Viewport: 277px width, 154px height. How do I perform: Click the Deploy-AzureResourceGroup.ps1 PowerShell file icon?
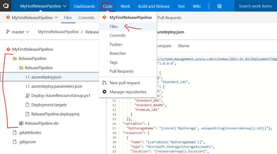[x=27, y=95]
